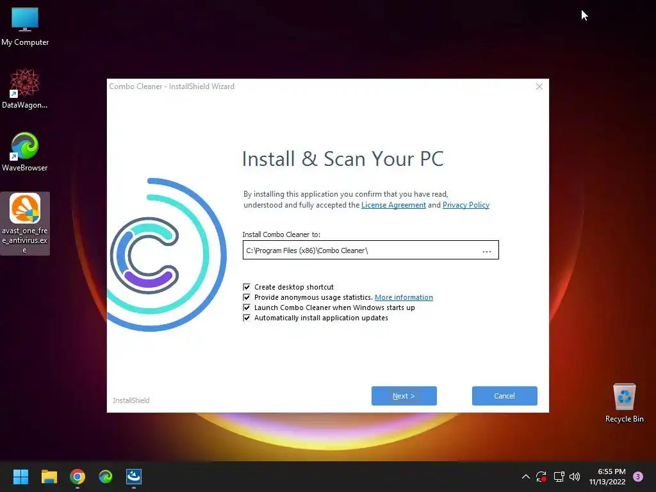Select the WaveBrowser desktop shortcut

coord(25,151)
